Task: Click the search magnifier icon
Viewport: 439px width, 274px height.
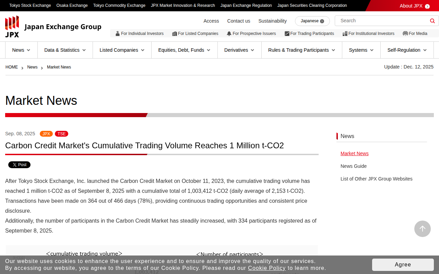Action: pos(432,21)
